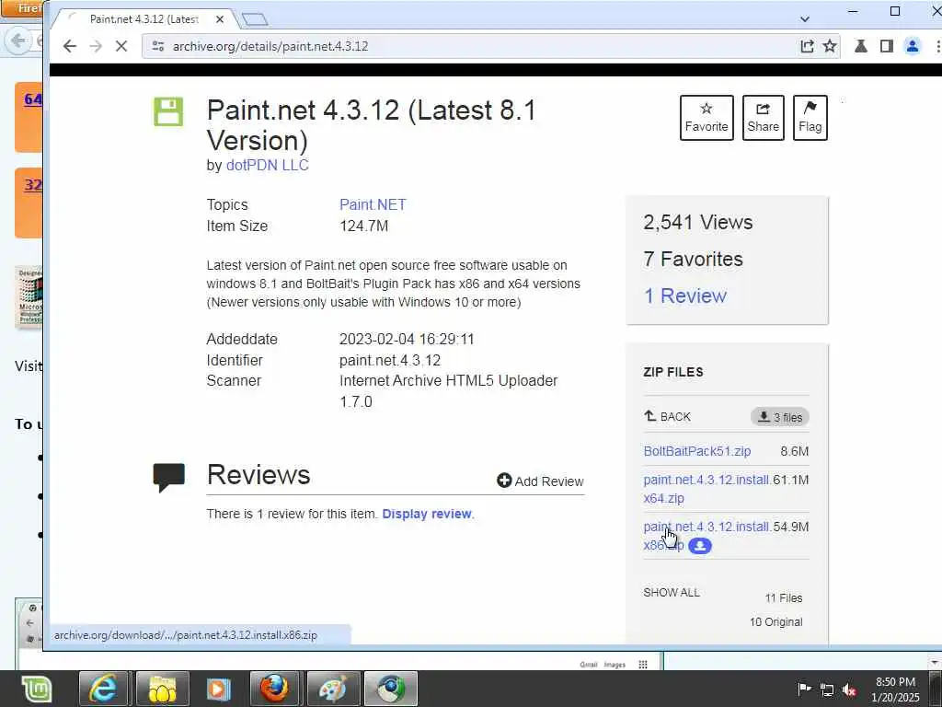Click the share page icon in address bar
Image resolution: width=942 pixels, height=707 pixels.
807,46
